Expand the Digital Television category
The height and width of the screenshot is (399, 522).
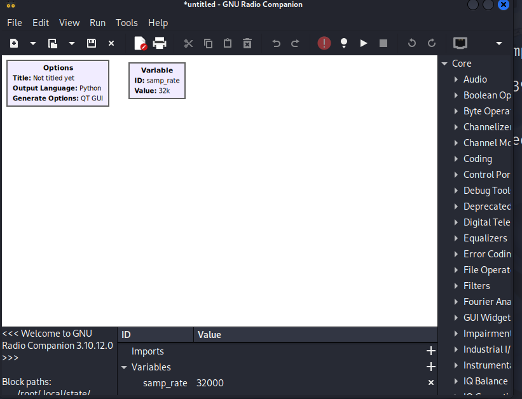coord(456,222)
